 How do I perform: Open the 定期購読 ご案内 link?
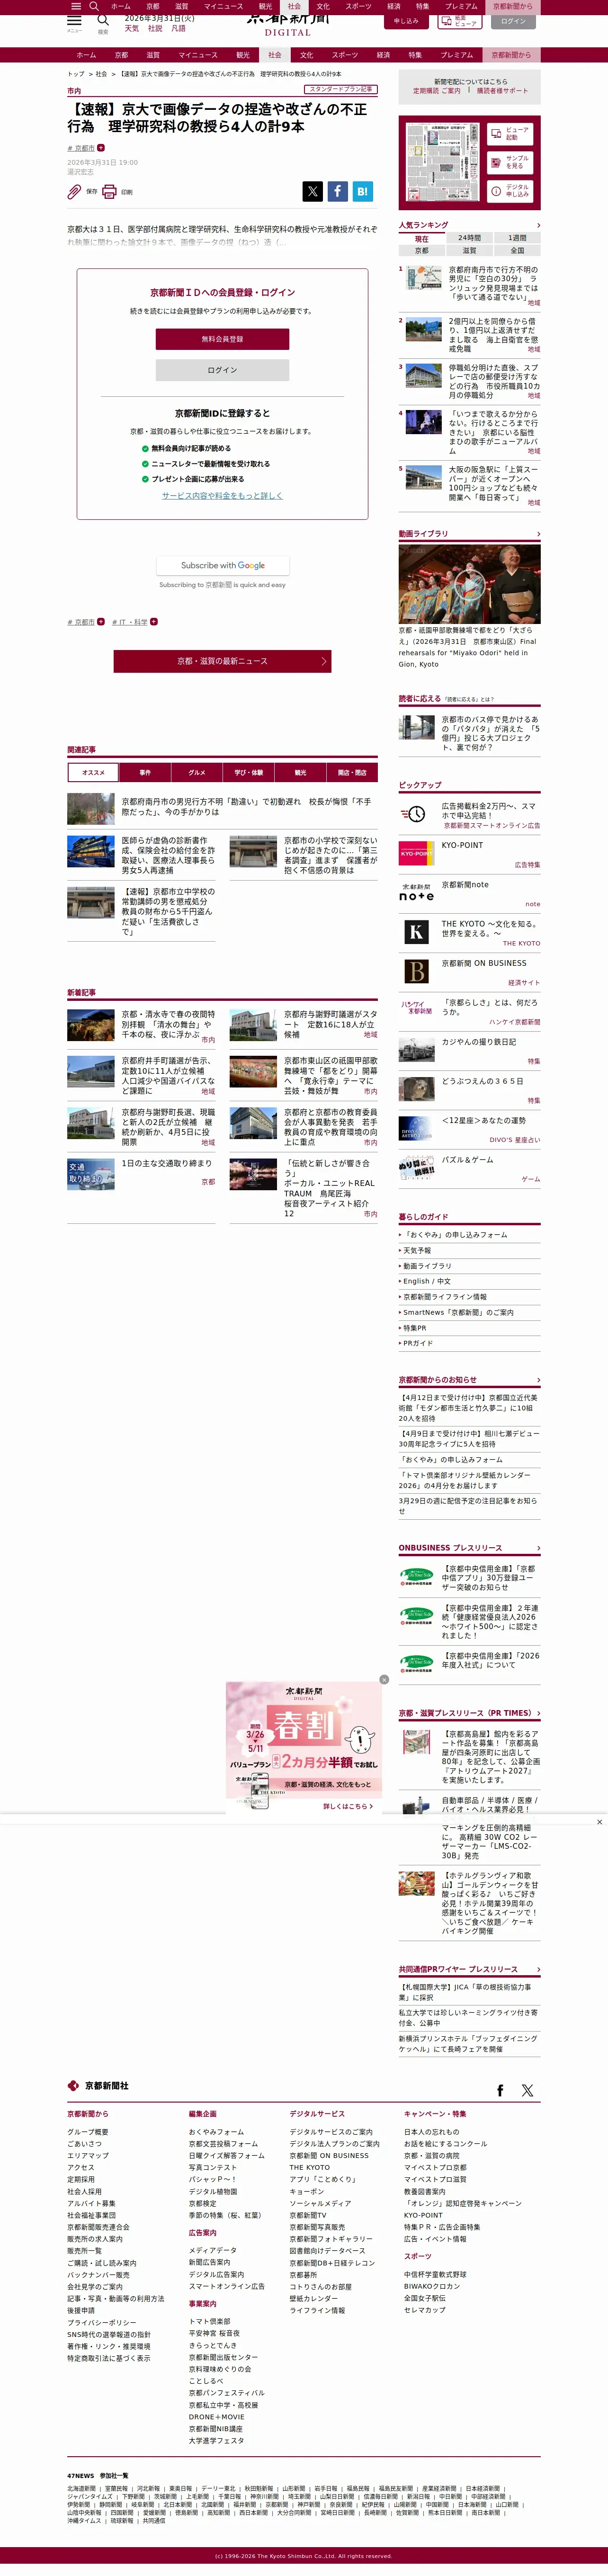(x=437, y=91)
